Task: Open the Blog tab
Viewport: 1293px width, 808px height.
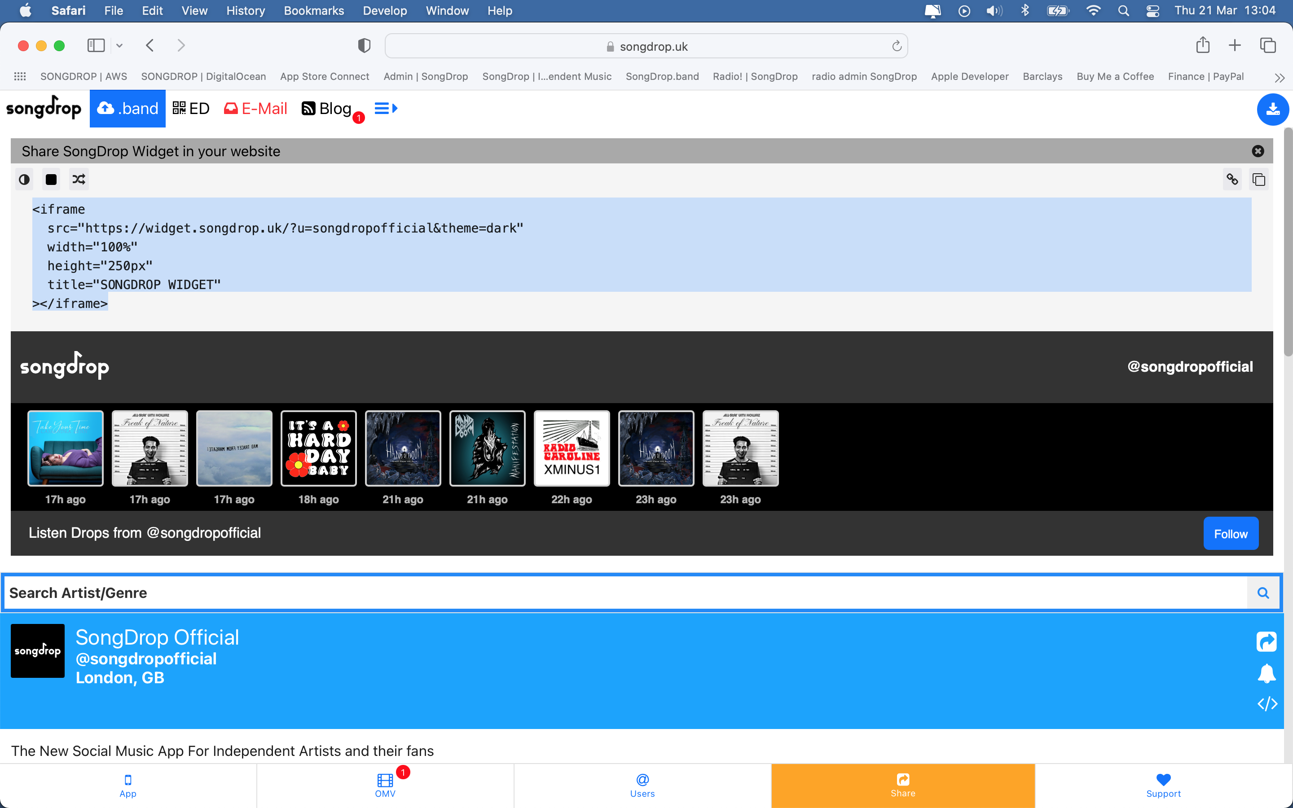Action: tap(326, 109)
